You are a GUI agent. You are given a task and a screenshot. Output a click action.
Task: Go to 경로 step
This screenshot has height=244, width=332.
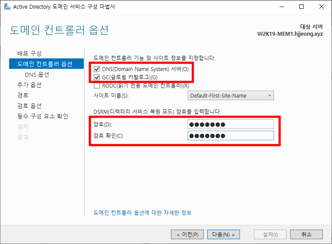[23, 95]
